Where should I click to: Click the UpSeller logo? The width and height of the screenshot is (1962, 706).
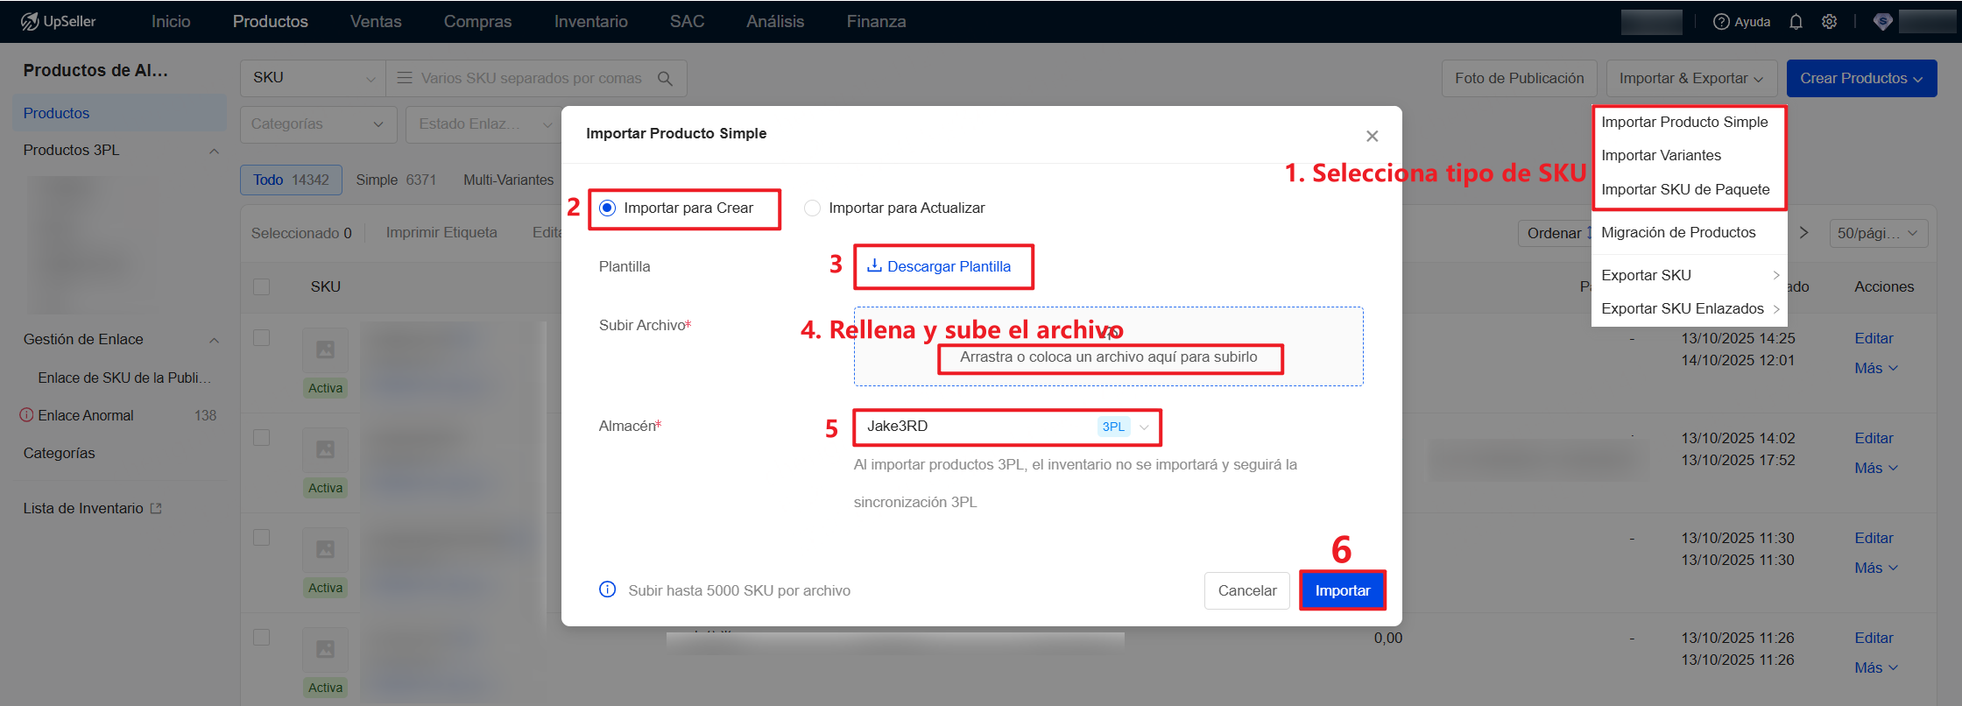[x=59, y=22]
